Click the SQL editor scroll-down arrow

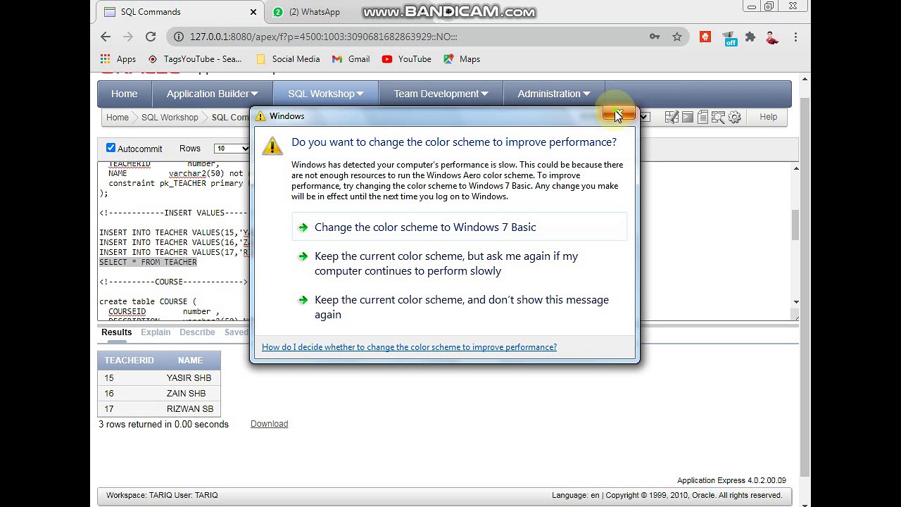(795, 301)
